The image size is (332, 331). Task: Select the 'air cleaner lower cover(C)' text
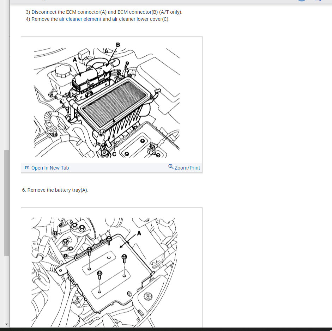tap(141, 19)
